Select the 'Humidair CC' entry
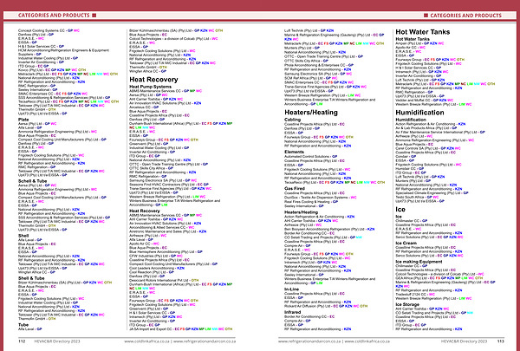 [405, 168]
